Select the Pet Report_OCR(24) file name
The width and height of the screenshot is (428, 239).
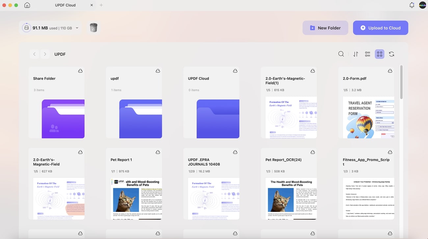pyautogui.click(x=283, y=160)
